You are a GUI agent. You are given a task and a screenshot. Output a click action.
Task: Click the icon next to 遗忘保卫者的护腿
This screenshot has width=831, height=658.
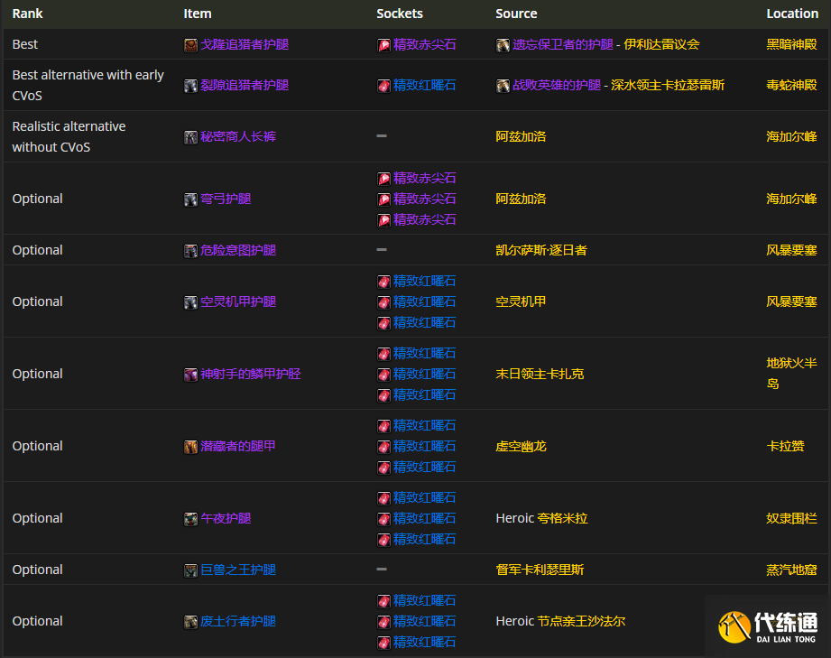[x=503, y=44]
